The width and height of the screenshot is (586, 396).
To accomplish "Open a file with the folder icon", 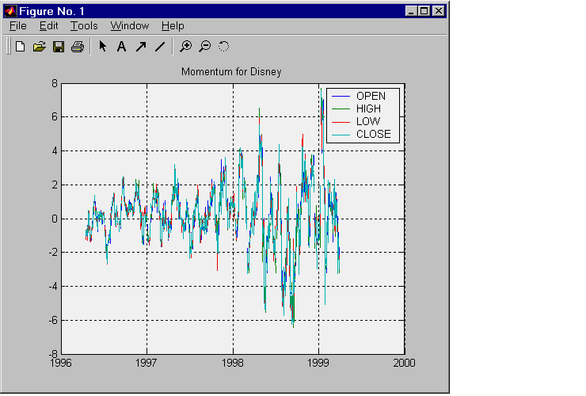I will 40,47.
